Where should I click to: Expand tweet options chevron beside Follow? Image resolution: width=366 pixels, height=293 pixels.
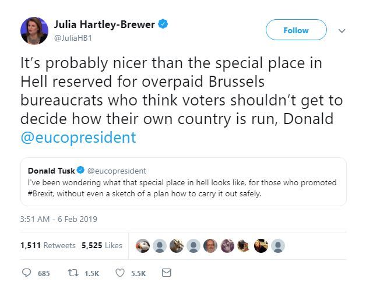342,30
